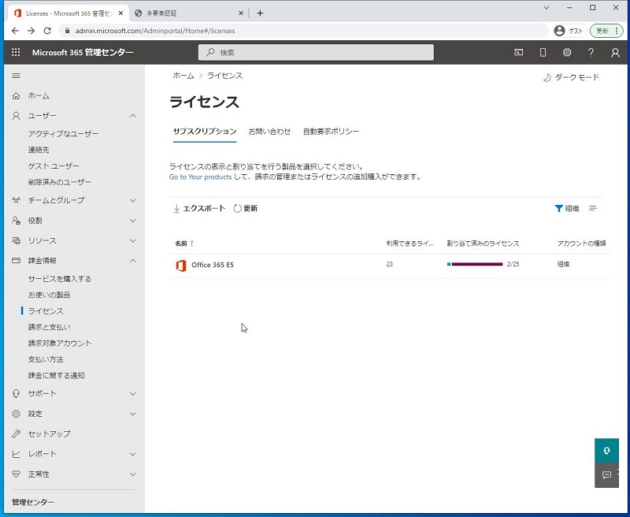Open the teal help headset widget
Image resolution: width=630 pixels, height=517 pixels.
[606, 450]
